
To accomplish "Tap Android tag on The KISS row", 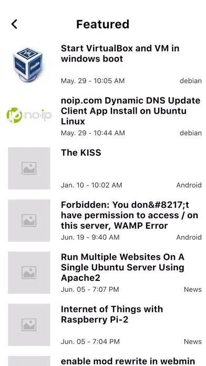I will coord(189,185).
